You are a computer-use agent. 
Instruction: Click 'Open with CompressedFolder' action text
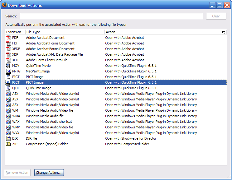[127, 144]
